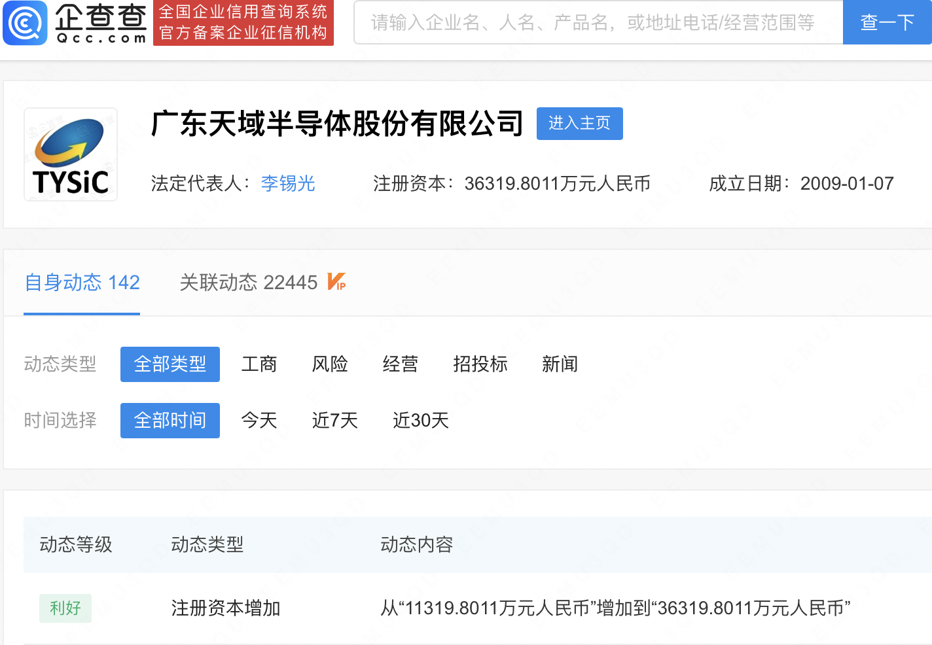Viewport: 932px width, 645px height.
Task: Click the registered capital change description
Action: pyautogui.click(x=616, y=608)
